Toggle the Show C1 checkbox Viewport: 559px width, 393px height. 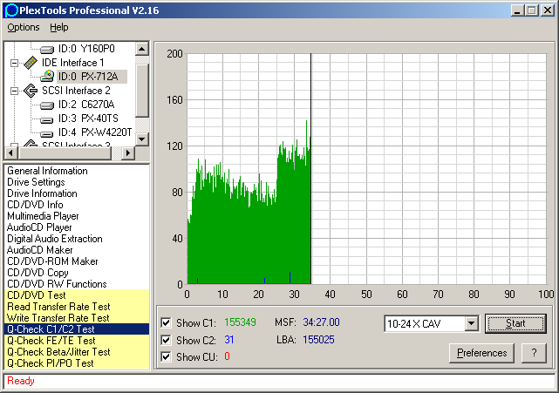click(166, 322)
